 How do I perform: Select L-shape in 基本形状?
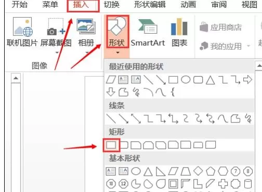pos(198,184)
